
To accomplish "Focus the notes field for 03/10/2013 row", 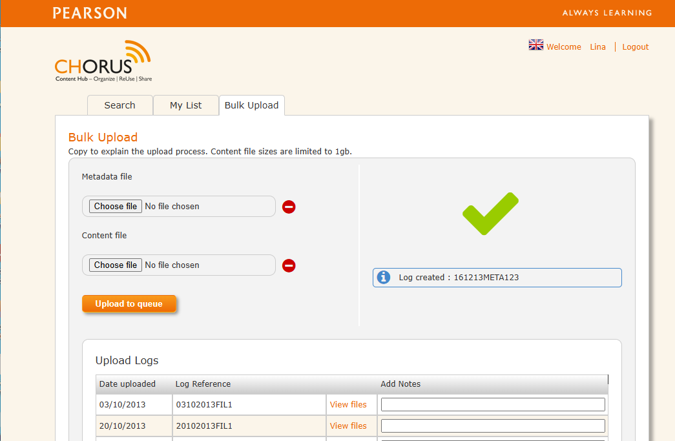I will [x=493, y=404].
